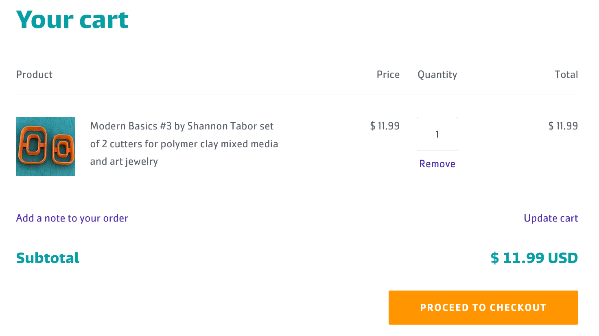
Task: Click the $ 11.99 subtotal amount
Action: point(517,258)
